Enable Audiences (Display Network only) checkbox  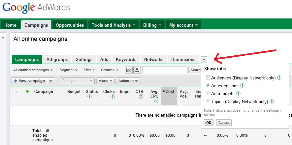pyautogui.click(x=208, y=77)
